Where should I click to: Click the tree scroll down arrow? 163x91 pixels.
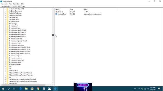click(x=53, y=83)
